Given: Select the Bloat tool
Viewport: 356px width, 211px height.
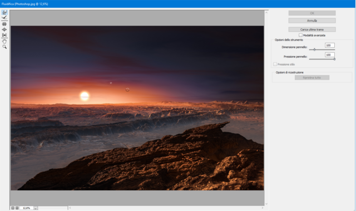Looking at the screenshot, I should pos(4,30).
